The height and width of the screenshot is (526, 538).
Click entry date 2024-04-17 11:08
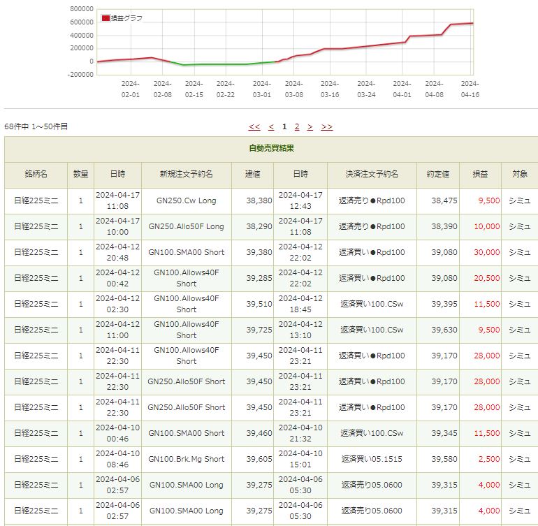[117, 200]
